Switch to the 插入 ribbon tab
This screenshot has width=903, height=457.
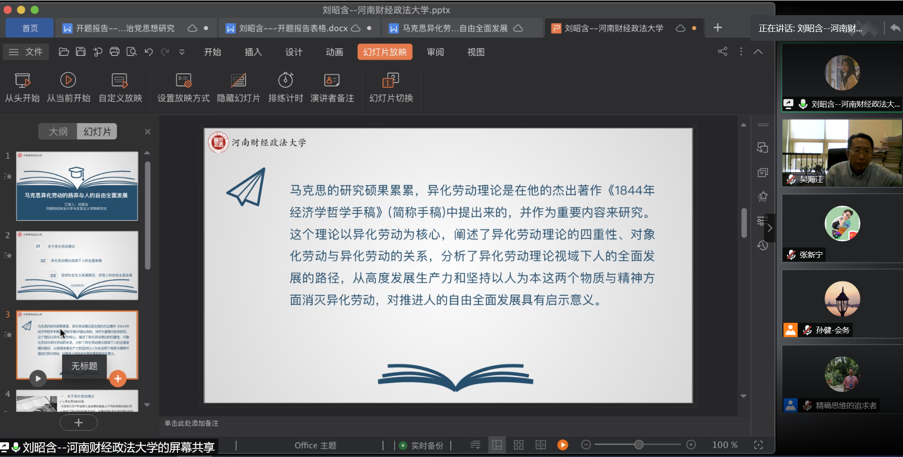click(x=253, y=52)
